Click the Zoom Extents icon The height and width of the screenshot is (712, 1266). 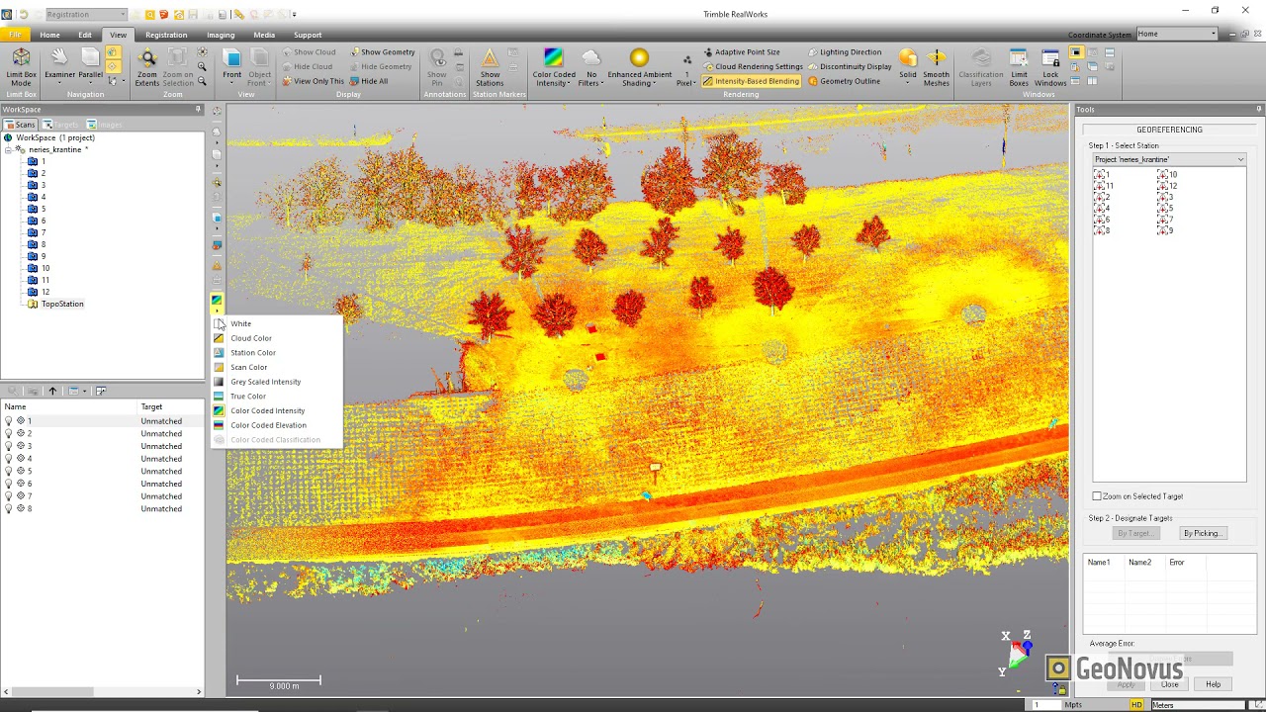147,67
